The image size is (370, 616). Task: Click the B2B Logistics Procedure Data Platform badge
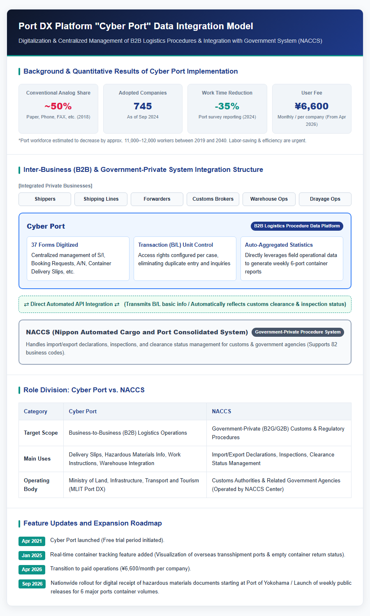pos(297,226)
